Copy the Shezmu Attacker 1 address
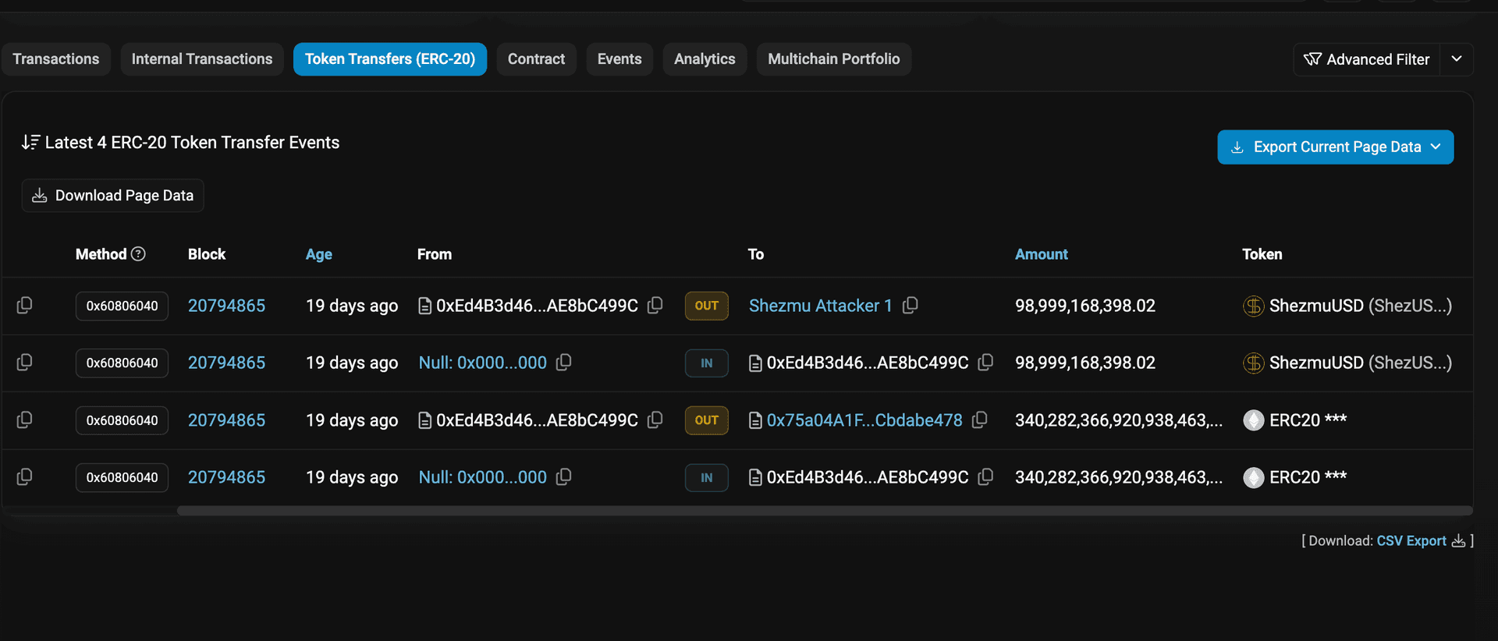The height and width of the screenshot is (641, 1498). point(910,306)
